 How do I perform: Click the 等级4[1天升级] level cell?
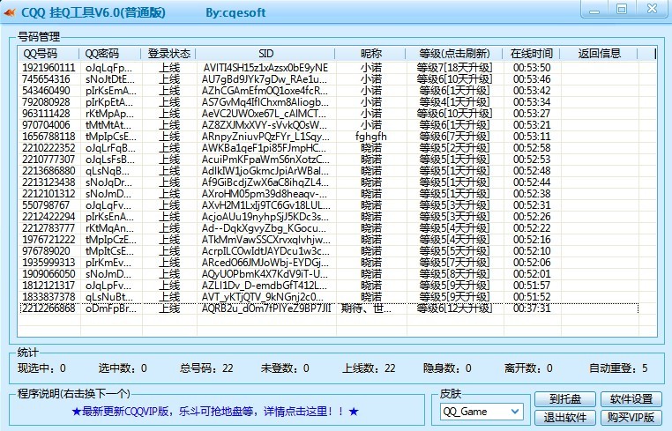(454, 102)
